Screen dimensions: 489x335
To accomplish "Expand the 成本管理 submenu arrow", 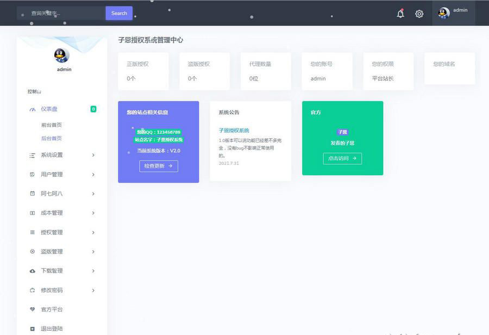I will 93,213.
